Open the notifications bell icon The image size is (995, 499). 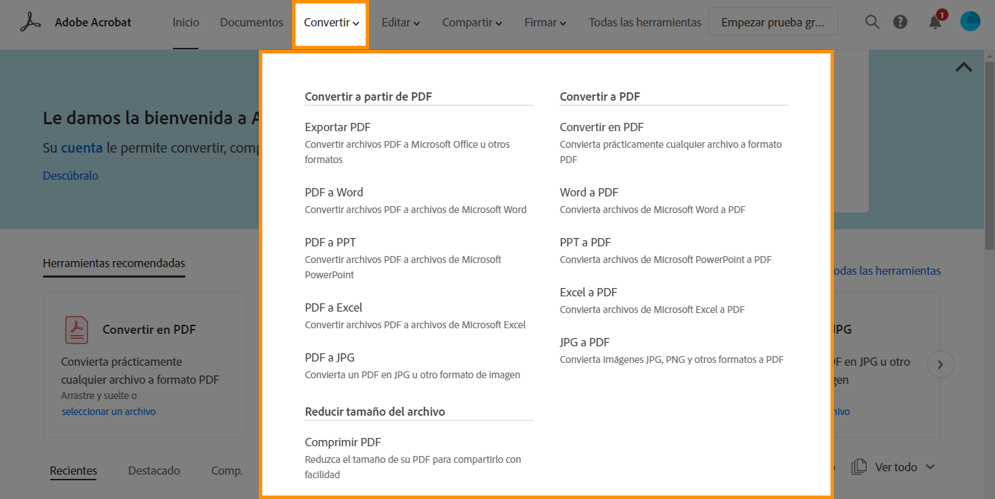click(935, 22)
